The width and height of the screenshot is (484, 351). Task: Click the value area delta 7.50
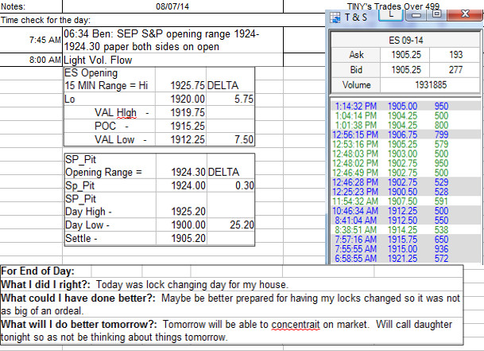(230, 139)
